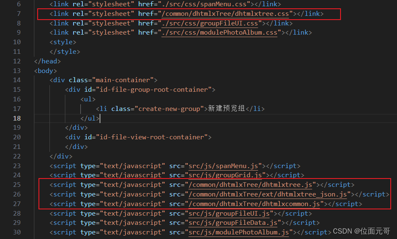Follow the src/js/modulePhotoAlbum.js script link
397x239 pixels.
pos(239,232)
